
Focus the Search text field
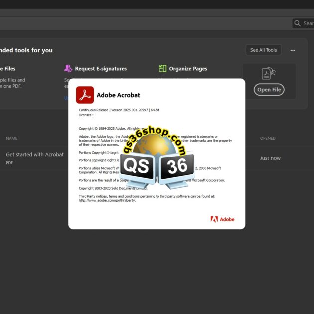308,23
